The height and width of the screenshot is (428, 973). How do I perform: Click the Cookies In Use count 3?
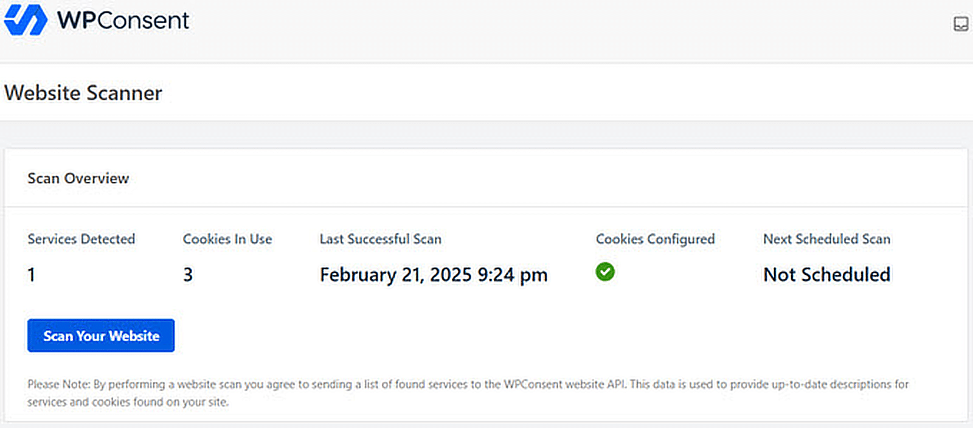(188, 275)
